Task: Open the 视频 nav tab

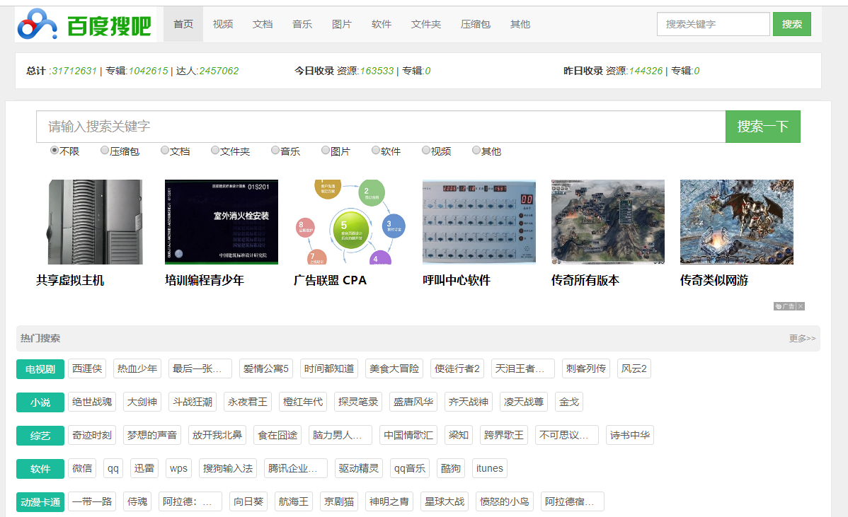Action: click(223, 24)
